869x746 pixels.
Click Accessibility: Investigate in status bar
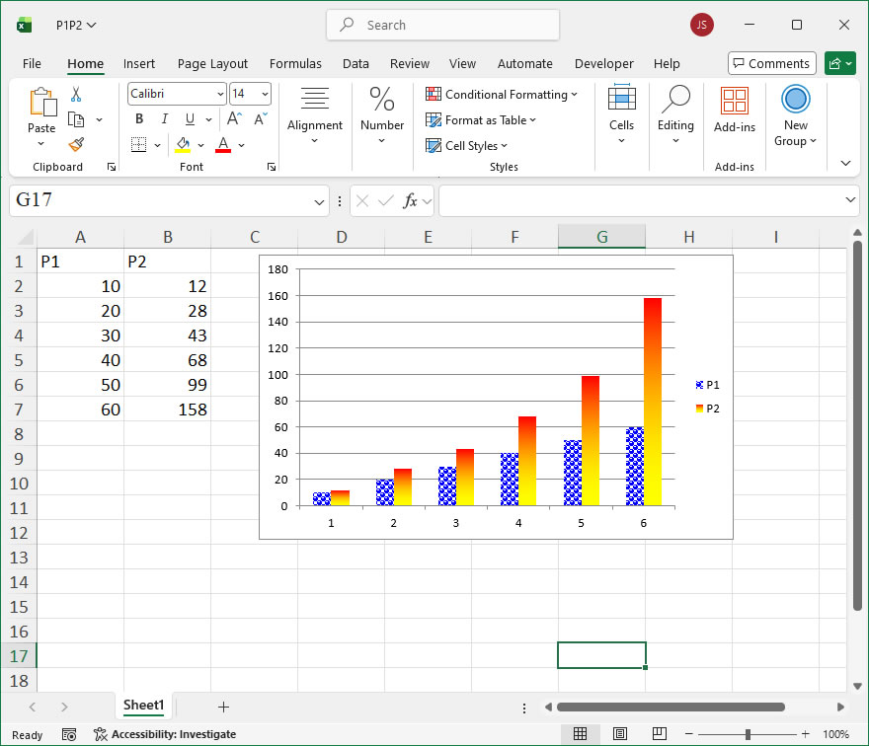(x=165, y=734)
